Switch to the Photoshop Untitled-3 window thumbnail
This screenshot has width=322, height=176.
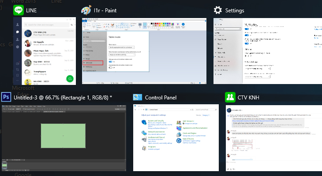pos(64,138)
